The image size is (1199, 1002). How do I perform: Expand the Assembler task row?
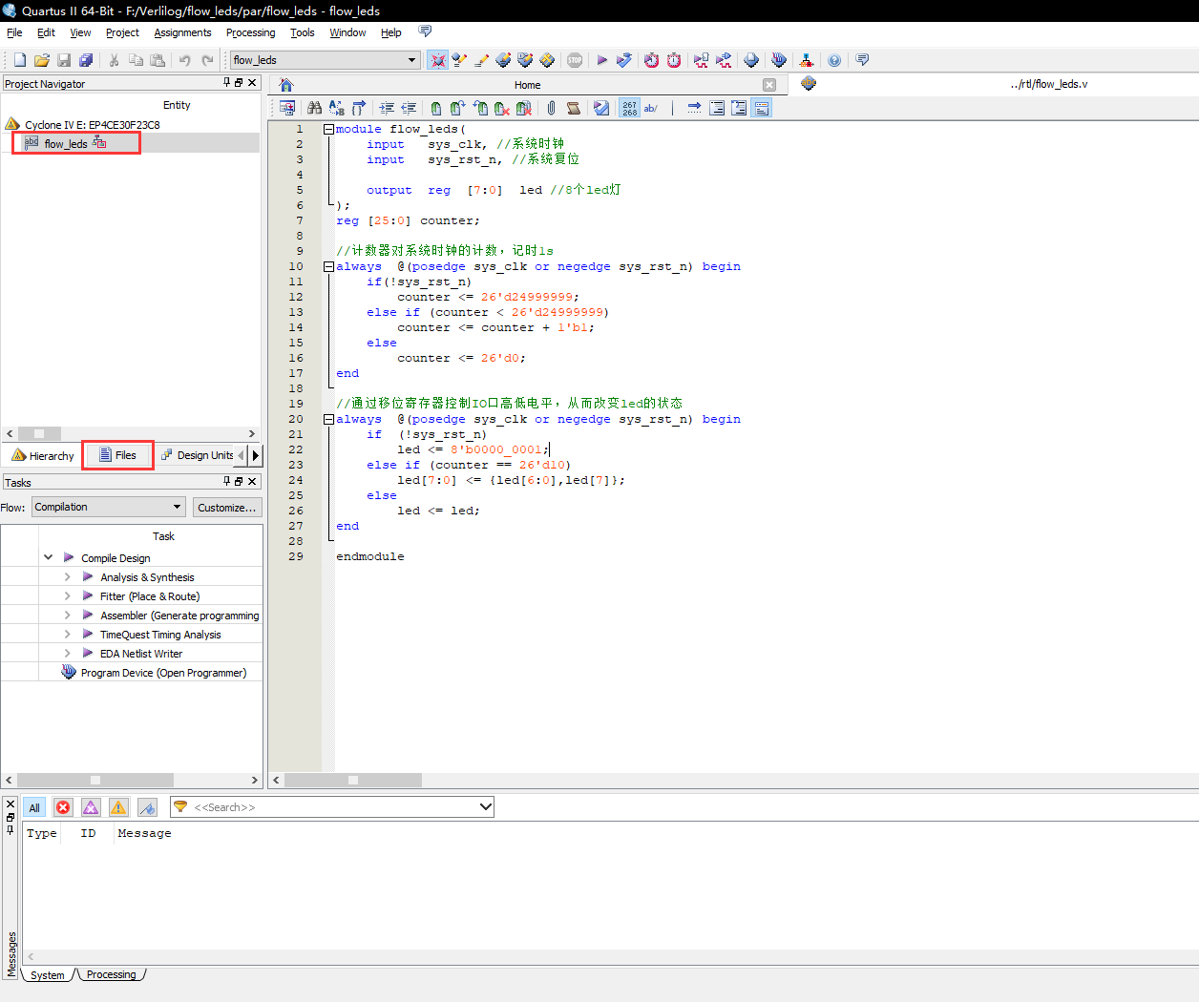[x=67, y=615]
